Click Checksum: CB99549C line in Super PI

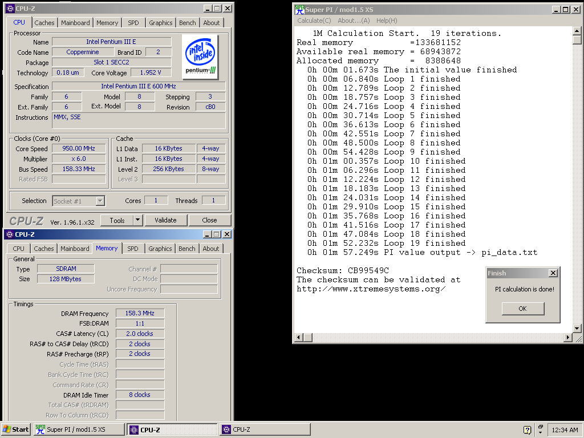[x=343, y=270]
